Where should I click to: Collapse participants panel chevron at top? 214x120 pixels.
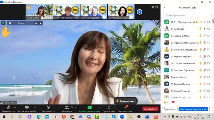tap(165, 7)
